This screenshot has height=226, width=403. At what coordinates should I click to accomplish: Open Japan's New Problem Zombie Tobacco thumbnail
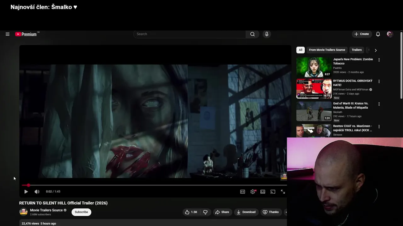pos(314,67)
